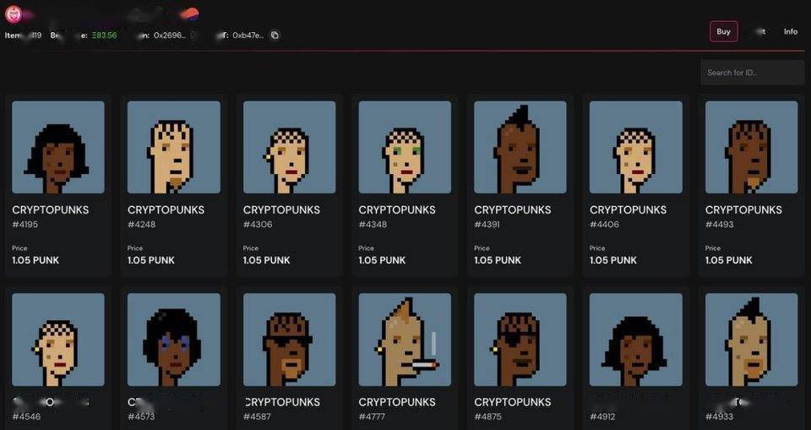This screenshot has width=811, height=430.
Task: Click the 0xb47e address text
Action: (x=248, y=35)
